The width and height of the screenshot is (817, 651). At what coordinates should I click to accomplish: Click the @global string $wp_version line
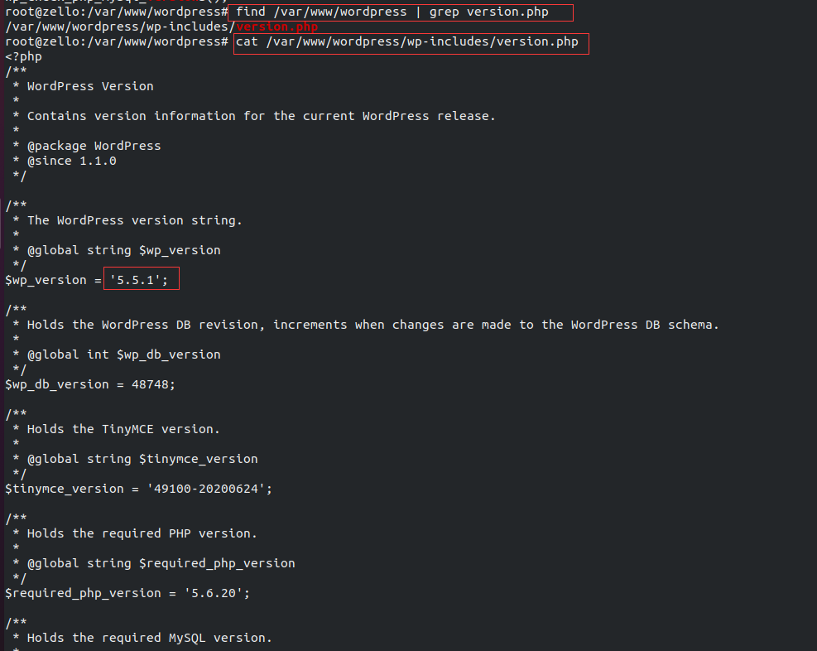124,250
